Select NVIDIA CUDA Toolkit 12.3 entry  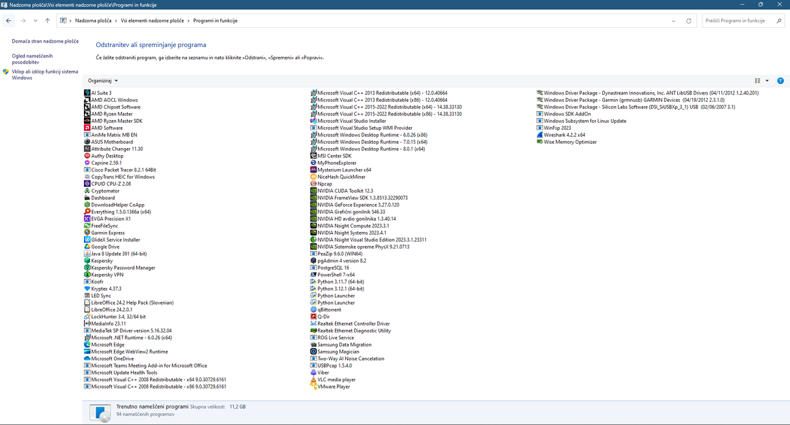click(341, 191)
